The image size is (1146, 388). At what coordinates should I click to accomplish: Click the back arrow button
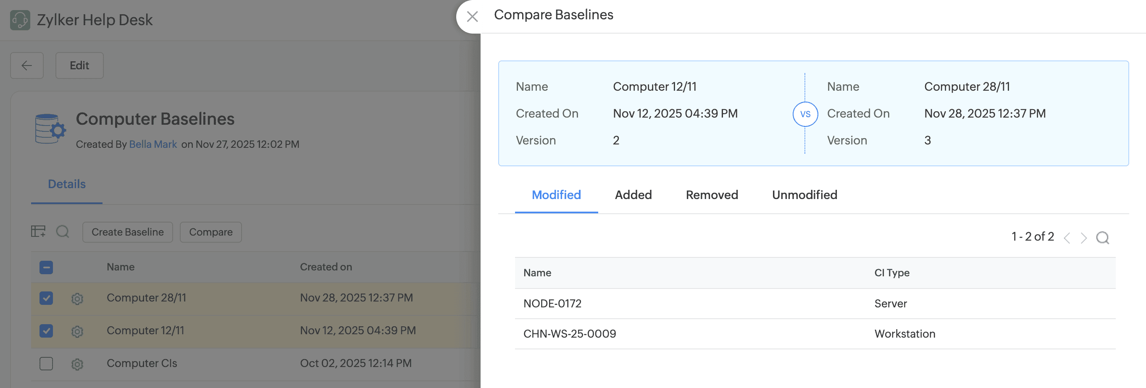point(27,66)
